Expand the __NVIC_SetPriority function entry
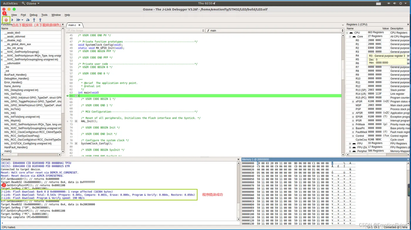 coord(2,56)
